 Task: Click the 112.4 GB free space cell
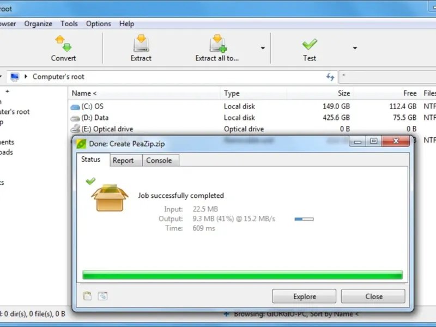point(403,106)
